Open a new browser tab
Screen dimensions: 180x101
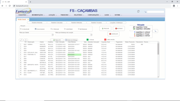[30, 2]
